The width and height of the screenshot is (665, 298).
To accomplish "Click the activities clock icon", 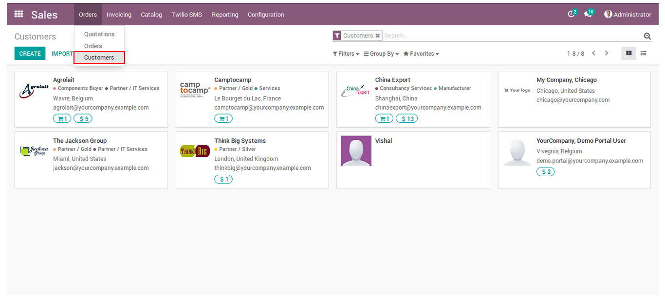I will (572, 14).
